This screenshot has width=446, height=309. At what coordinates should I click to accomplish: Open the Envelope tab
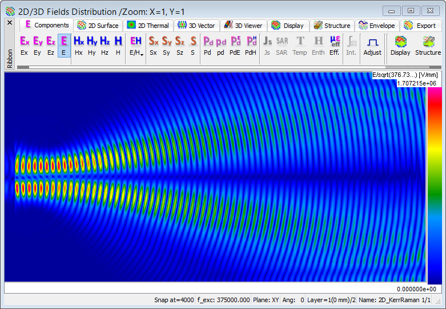click(376, 26)
